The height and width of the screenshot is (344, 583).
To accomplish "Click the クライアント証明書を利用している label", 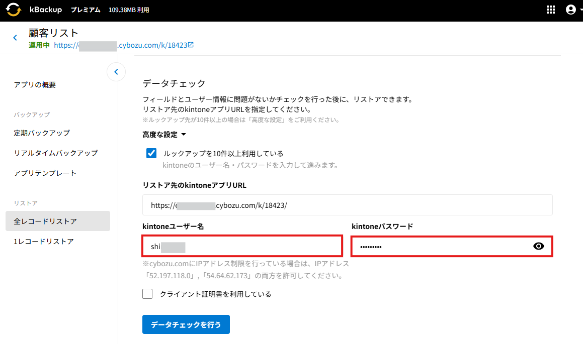I will (x=216, y=294).
